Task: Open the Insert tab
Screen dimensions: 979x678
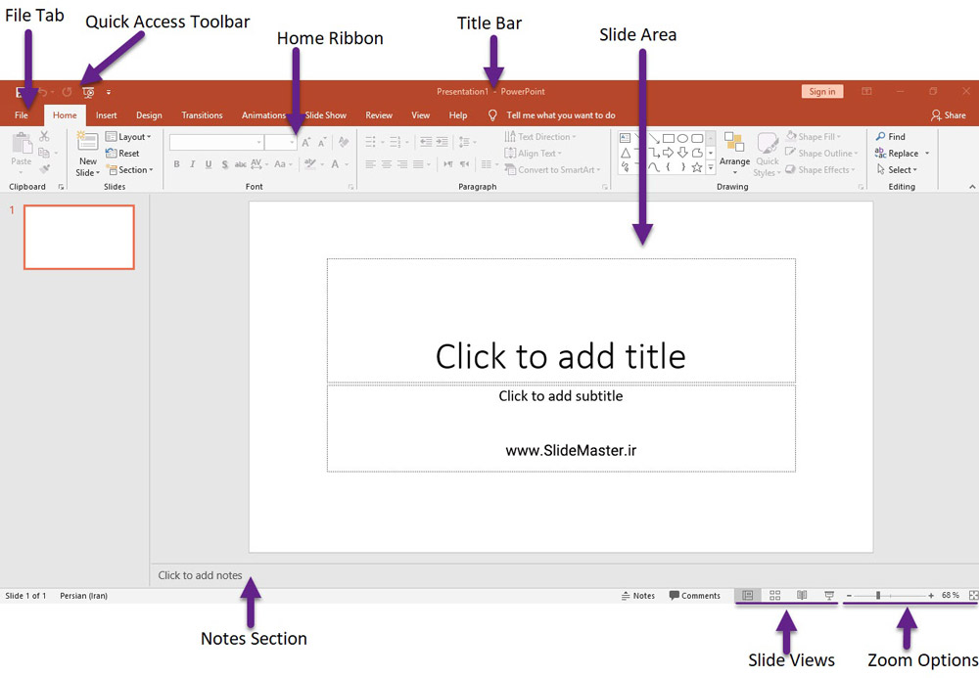Action: point(106,115)
